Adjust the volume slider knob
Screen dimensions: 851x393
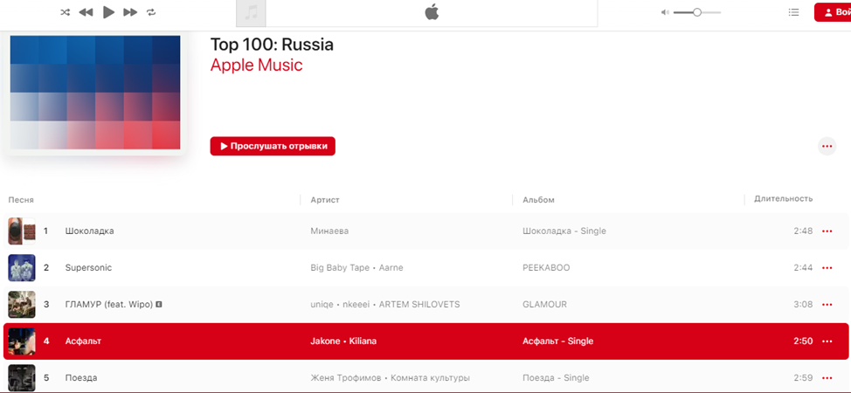(697, 12)
